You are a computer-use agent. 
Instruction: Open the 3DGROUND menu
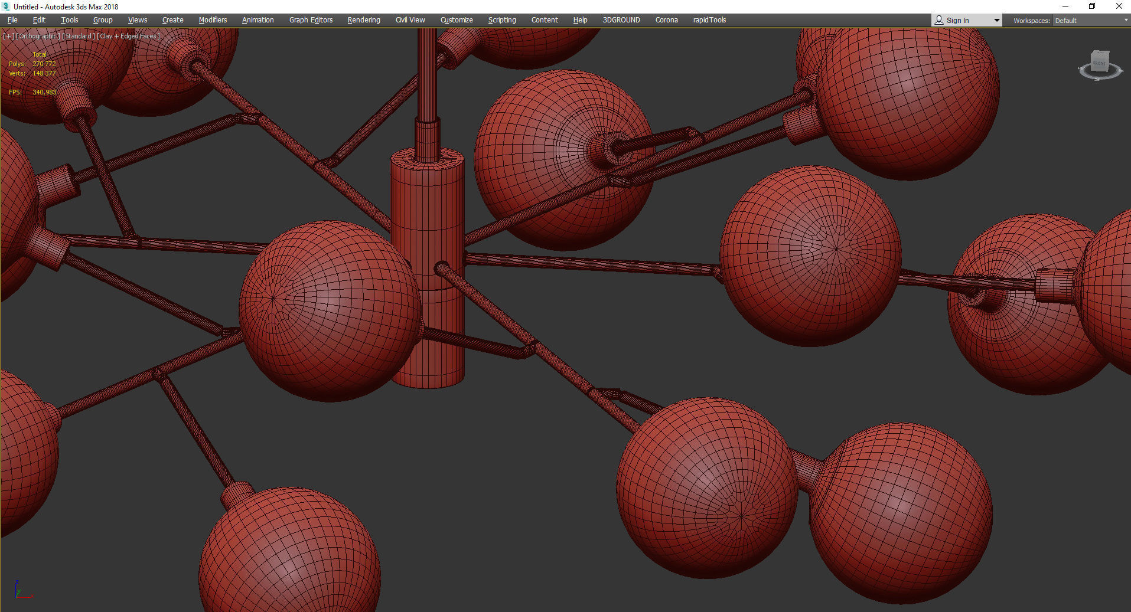tap(621, 20)
